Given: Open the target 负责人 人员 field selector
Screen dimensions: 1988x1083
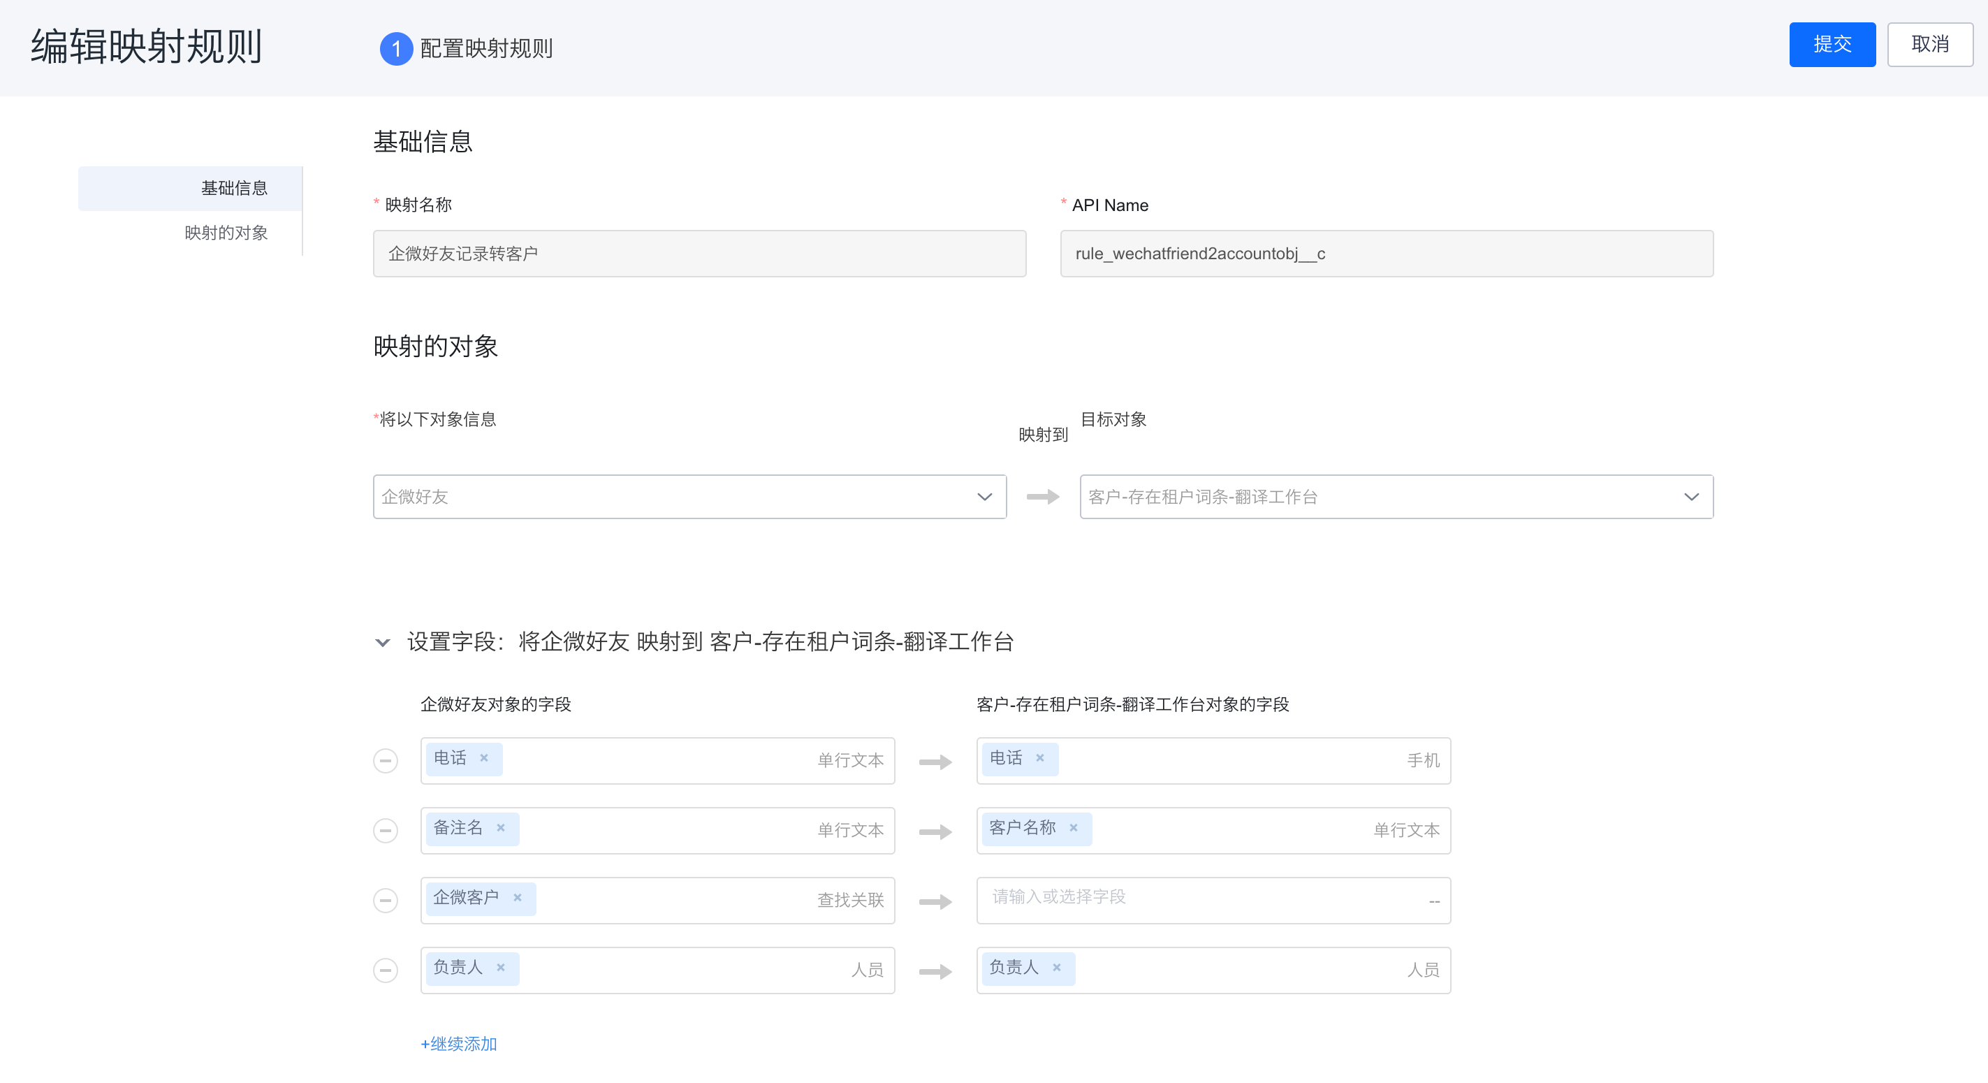Looking at the screenshot, I should click(1213, 970).
